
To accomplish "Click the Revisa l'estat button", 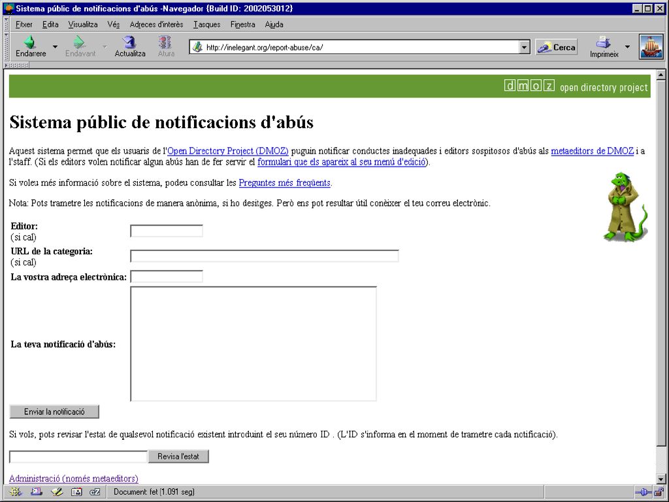I will click(x=178, y=456).
